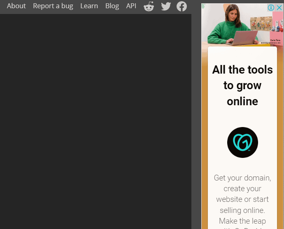
Task: Go to the Learn page
Action: coord(89,6)
